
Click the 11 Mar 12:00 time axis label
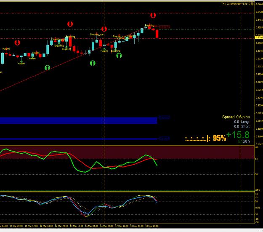point(31,226)
